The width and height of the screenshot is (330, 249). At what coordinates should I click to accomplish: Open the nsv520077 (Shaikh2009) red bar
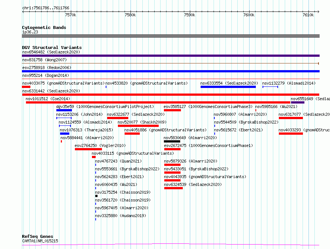[x=138, y=126]
